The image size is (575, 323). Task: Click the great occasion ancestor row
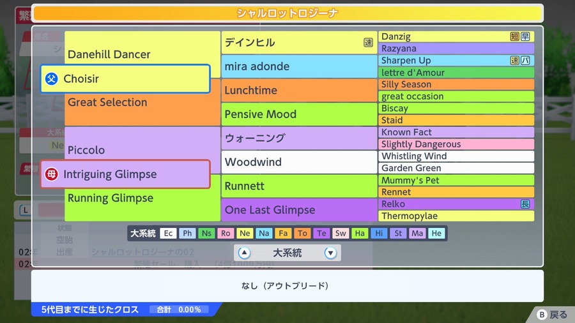(456, 96)
